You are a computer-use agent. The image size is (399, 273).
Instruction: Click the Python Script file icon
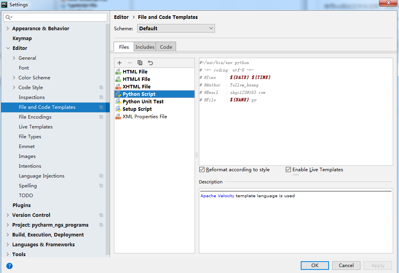pyautogui.click(x=118, y=94)
